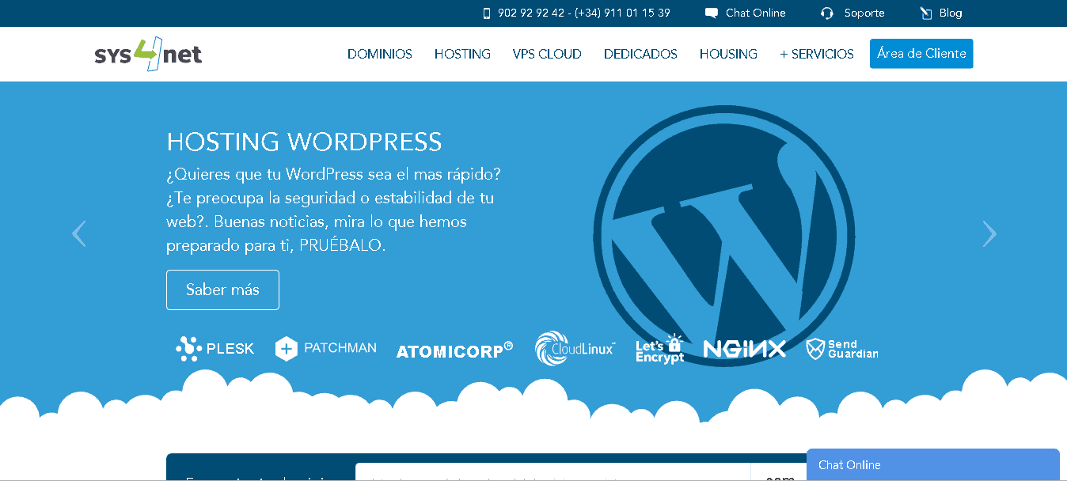Go to the homepage via the sys4net logo
The width and height of the screenshot is (1067, 481).
coord(148,54)
